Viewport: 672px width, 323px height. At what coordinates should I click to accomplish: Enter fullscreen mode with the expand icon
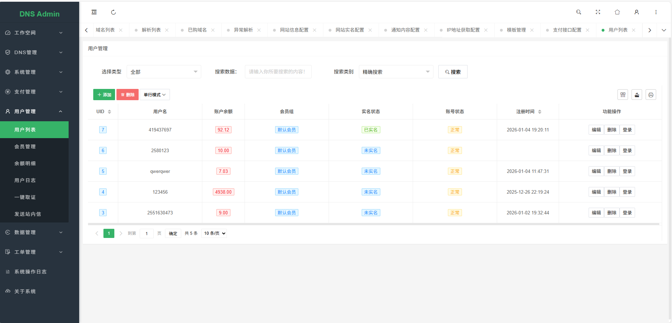pyautogui.click(x=598, y=12)
